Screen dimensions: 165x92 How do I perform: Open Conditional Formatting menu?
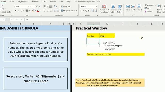104,9
